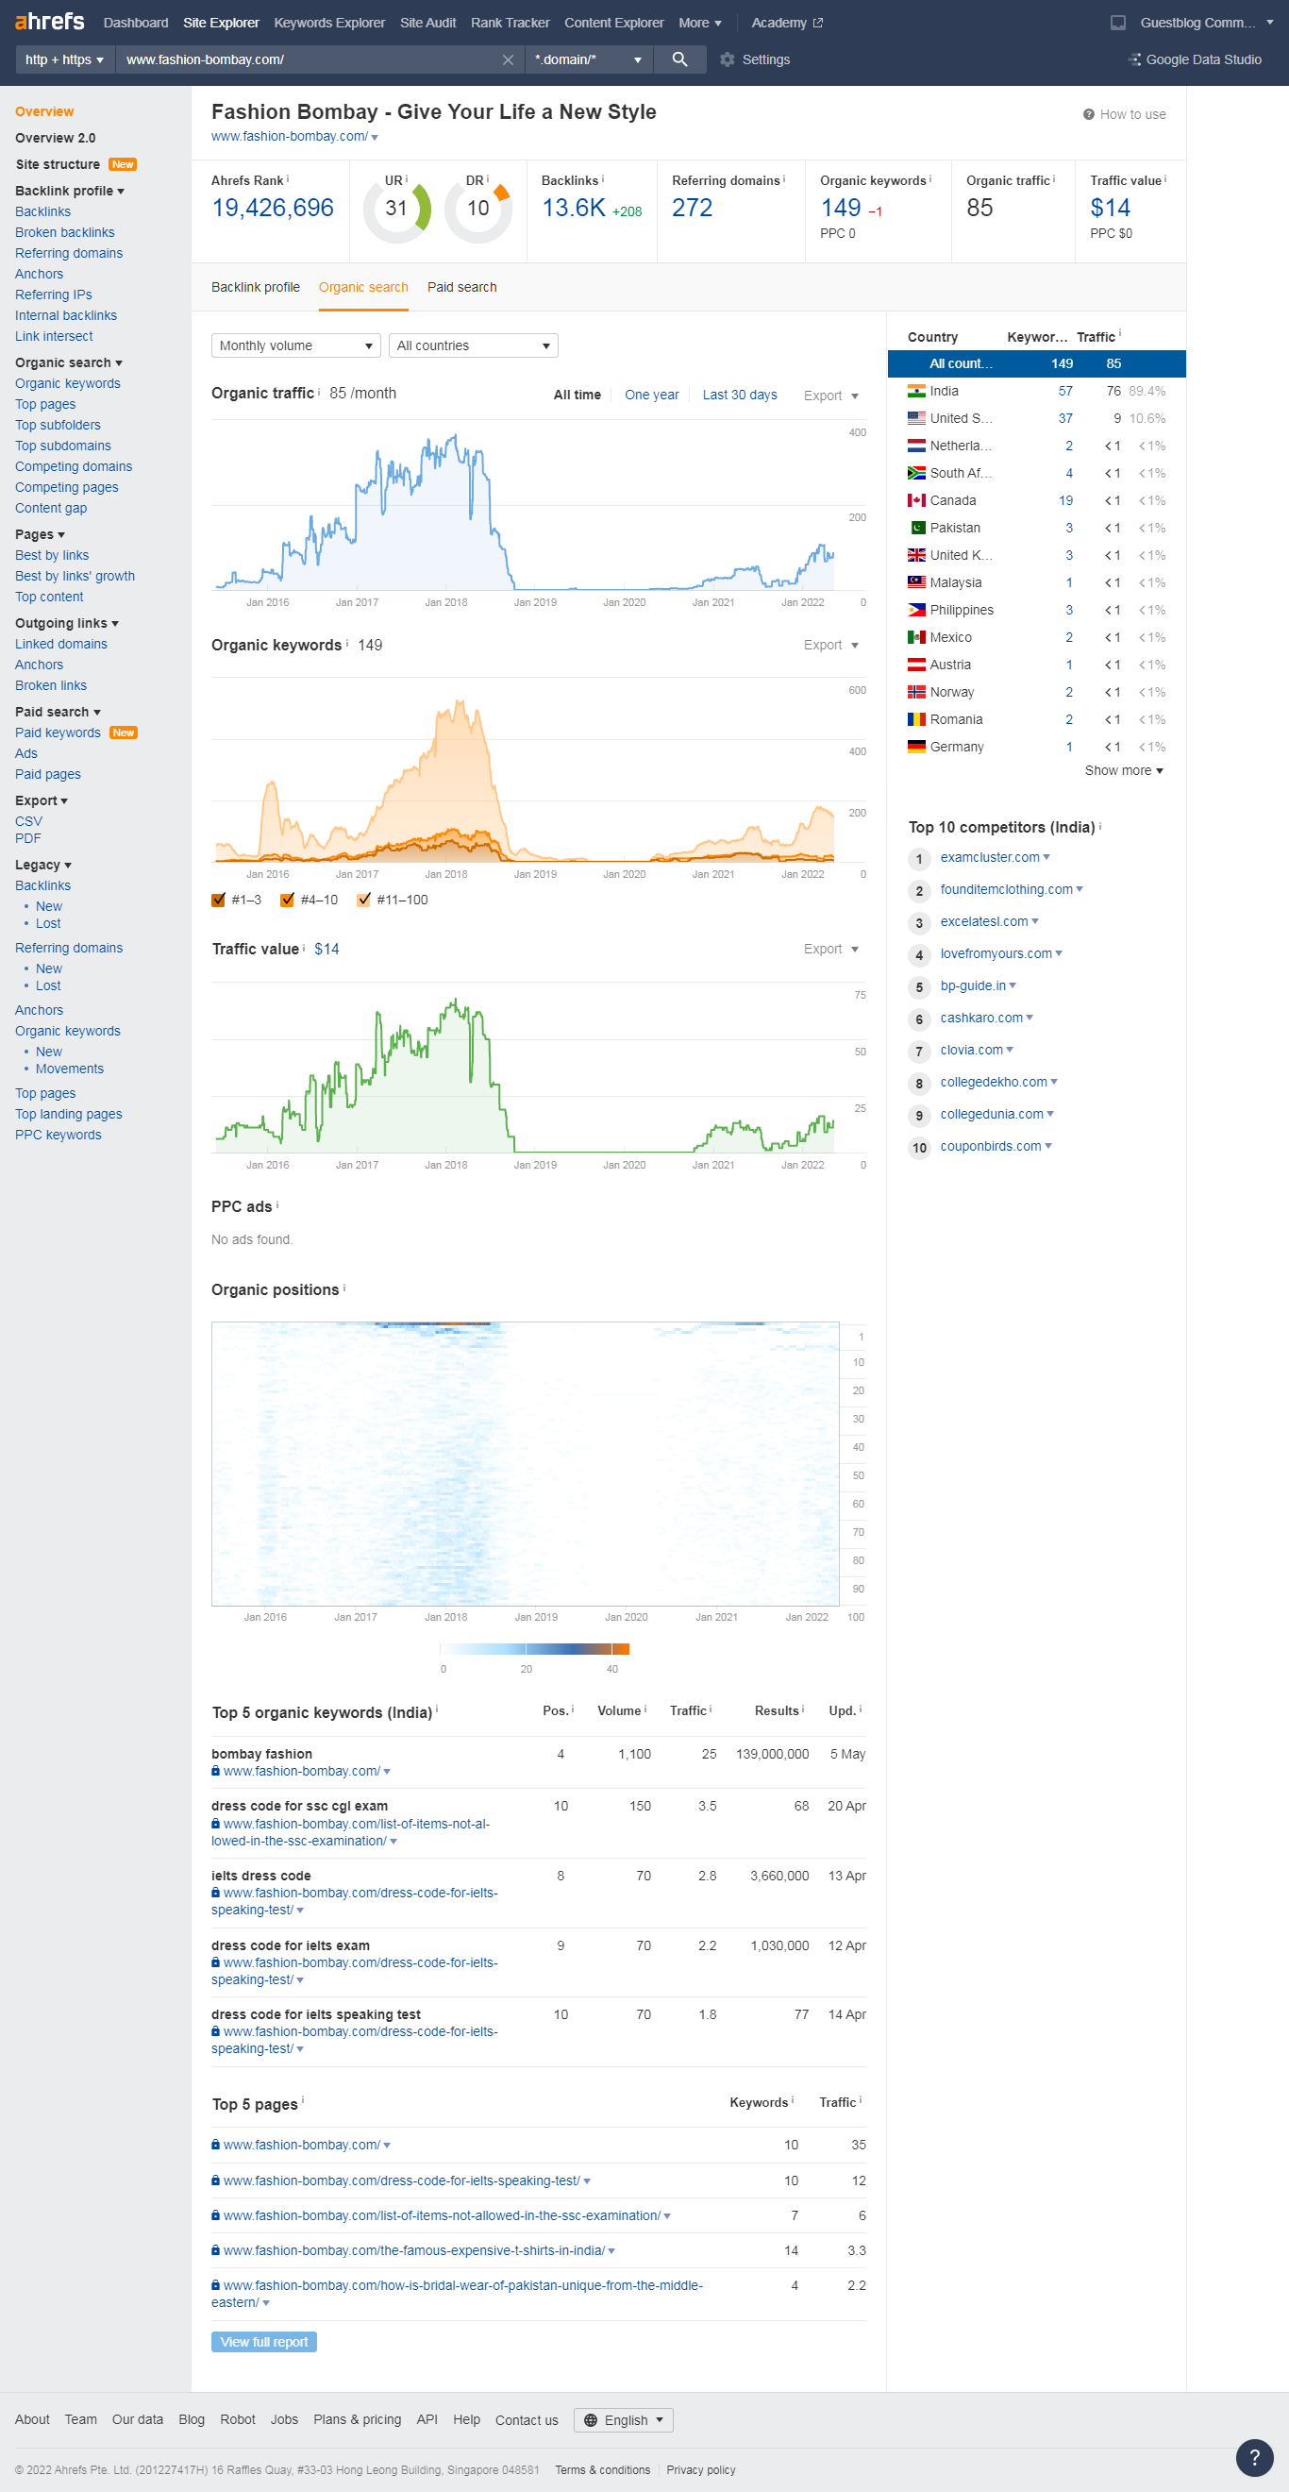Collapse the Backlink profile sidebar section
This screenshot has width=1289, height=2492.
coord(70,191)
